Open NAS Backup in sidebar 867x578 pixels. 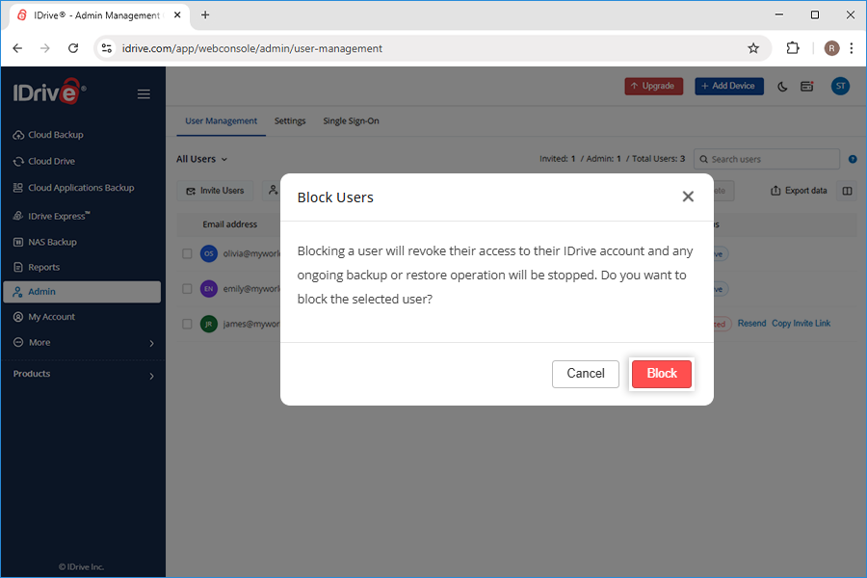point(45,242)
